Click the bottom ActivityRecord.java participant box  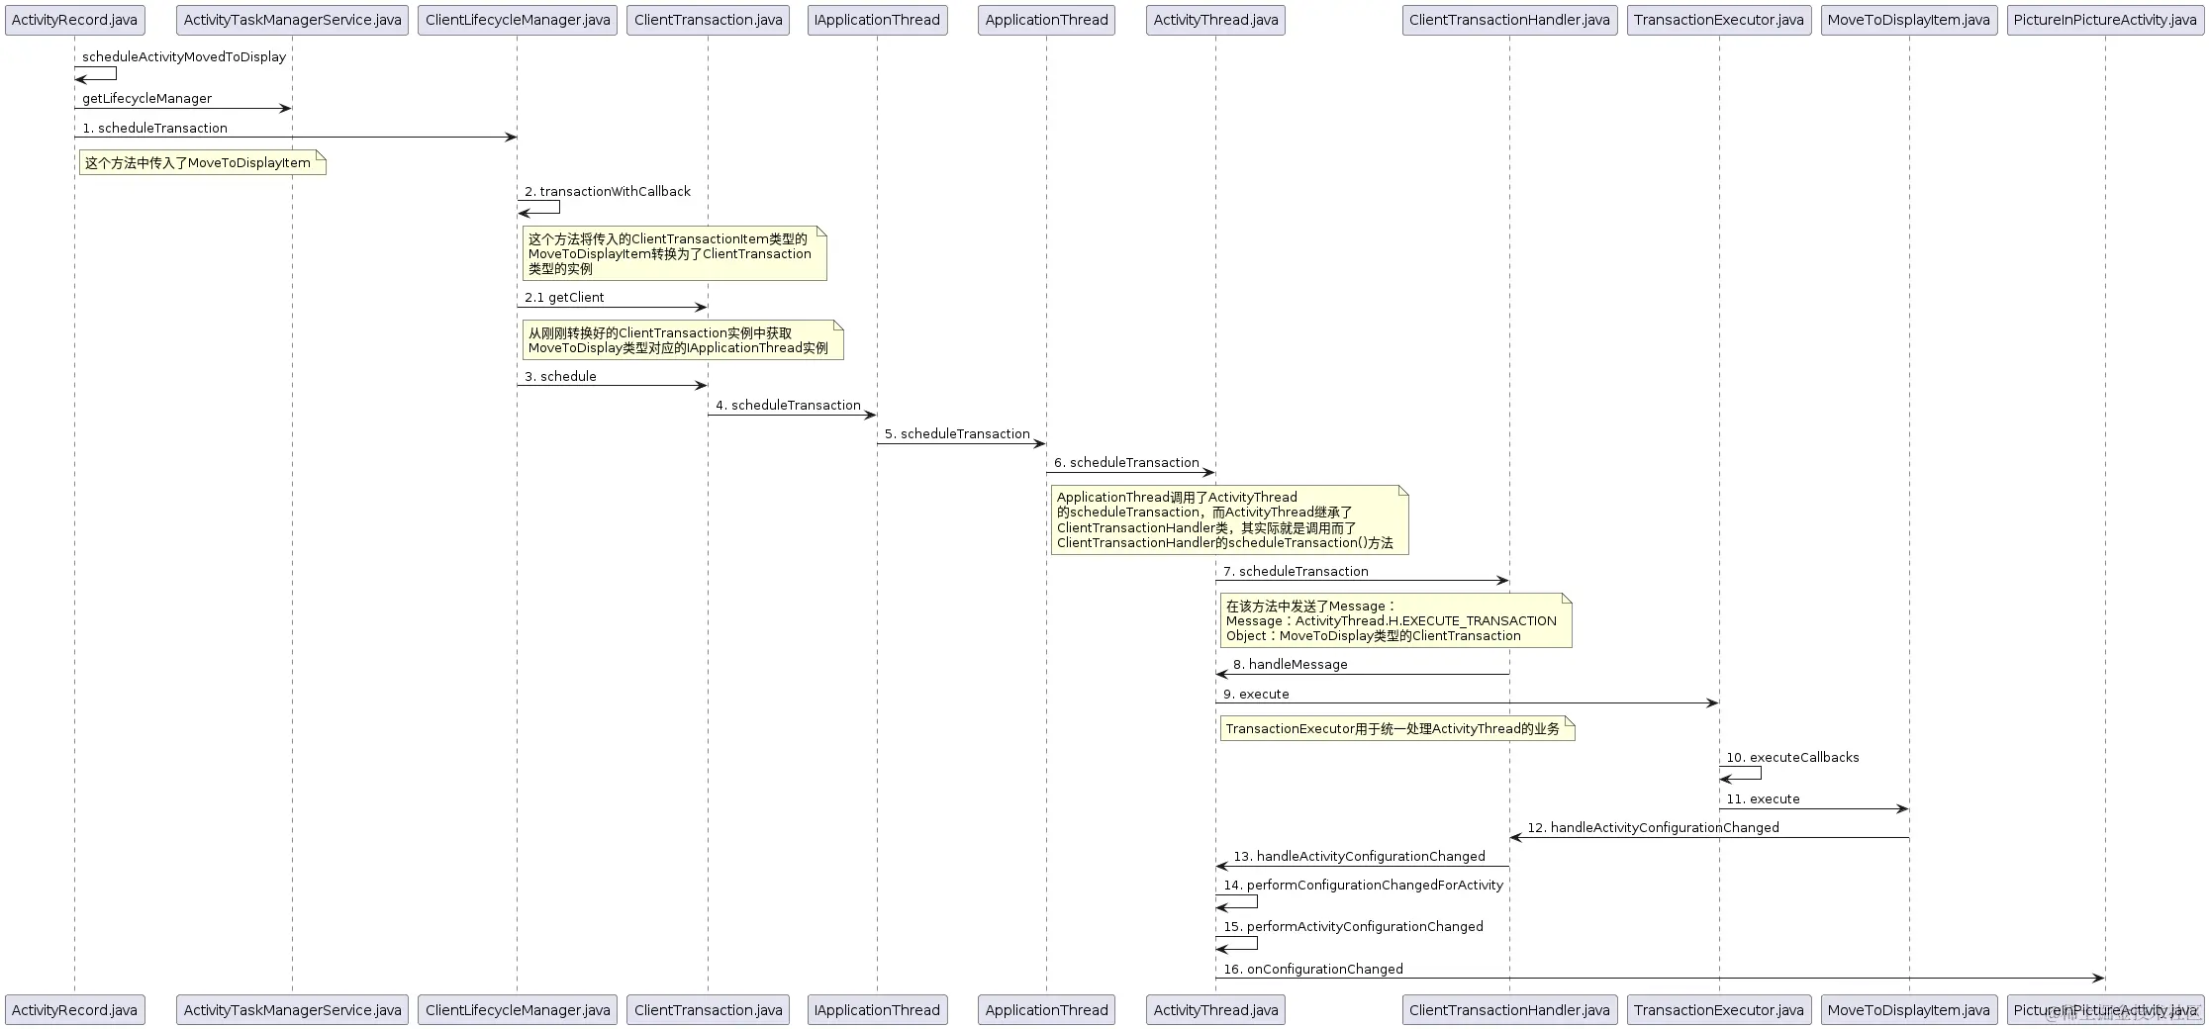coord(74,1010)
